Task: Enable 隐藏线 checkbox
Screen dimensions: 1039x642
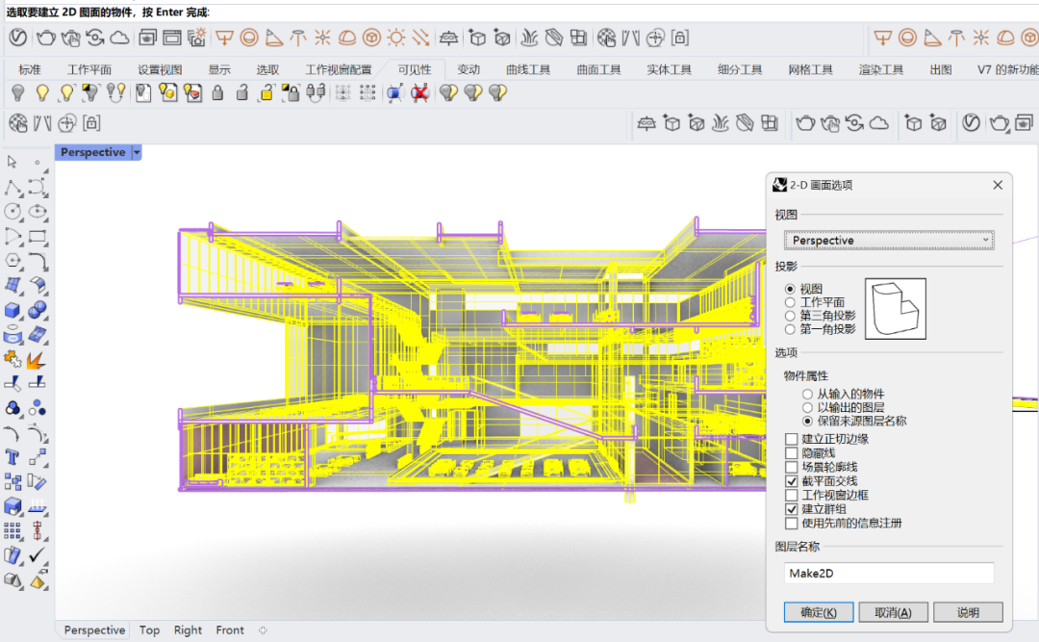Action: [x=791, y=453]
